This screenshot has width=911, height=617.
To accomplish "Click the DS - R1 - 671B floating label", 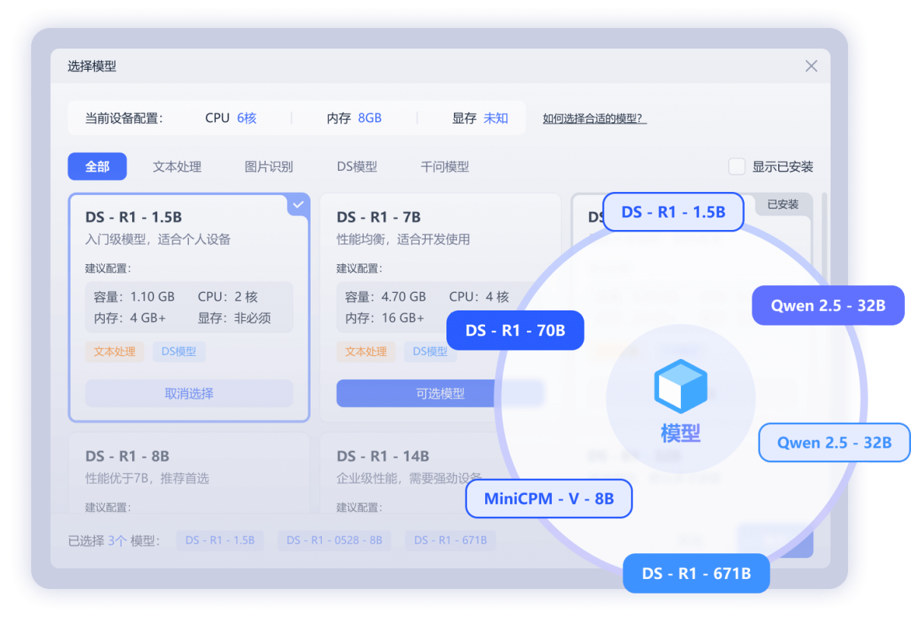I will (x=696, y=573).
